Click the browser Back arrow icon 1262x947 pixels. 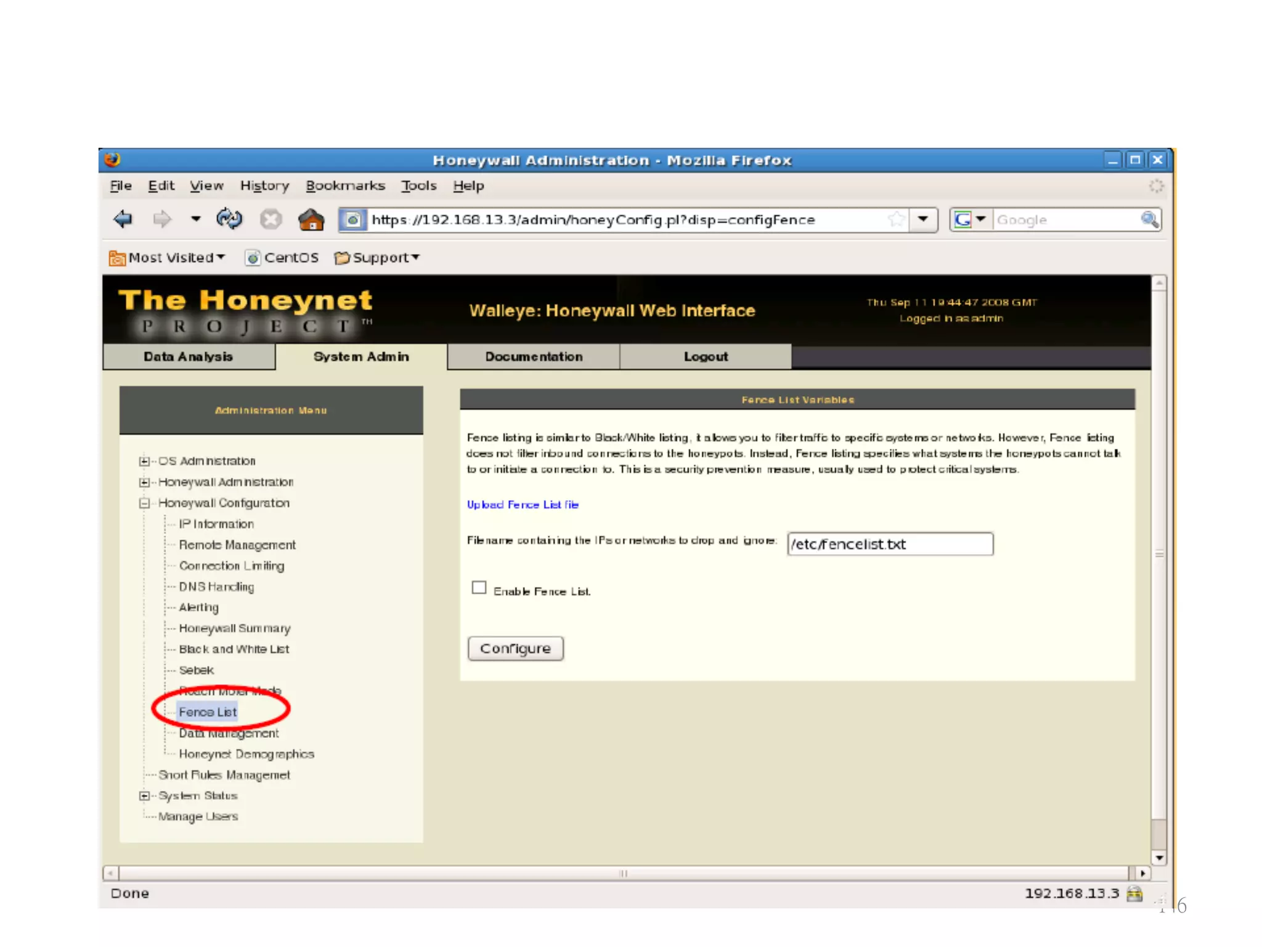point(123,219)
